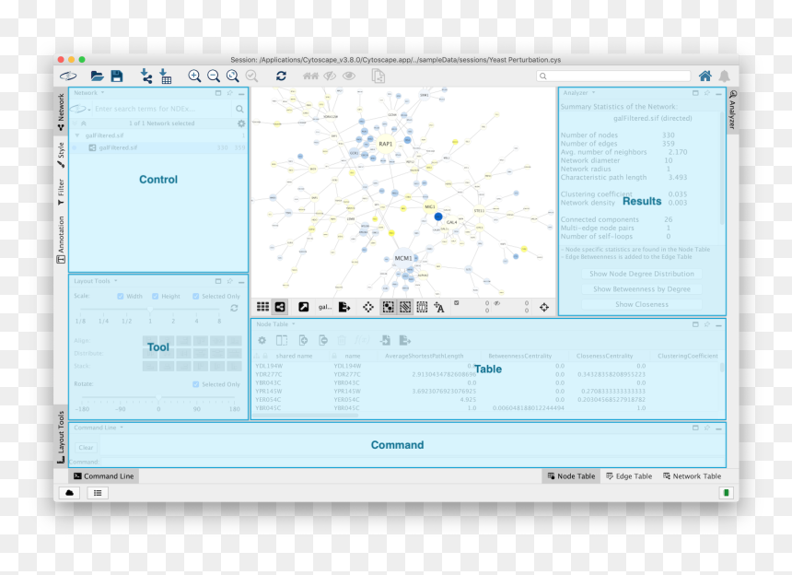Detach network view icon

click(x=303, y=307)
